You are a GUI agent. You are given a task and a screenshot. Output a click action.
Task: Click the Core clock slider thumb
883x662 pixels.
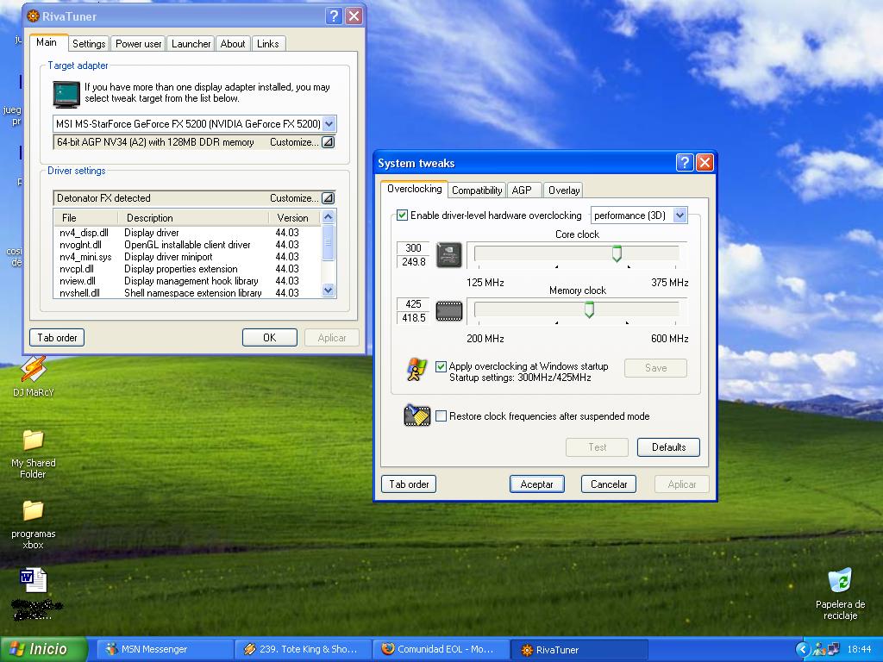click(x=617, y=253)
